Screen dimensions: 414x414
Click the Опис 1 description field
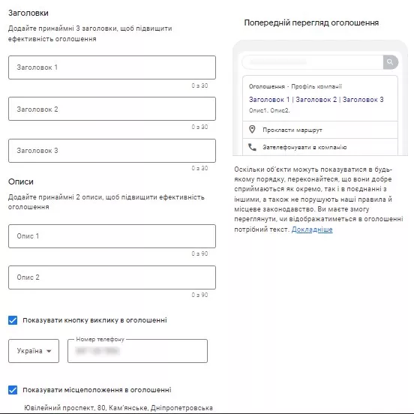pyautogui.click(x=112, y=236)
